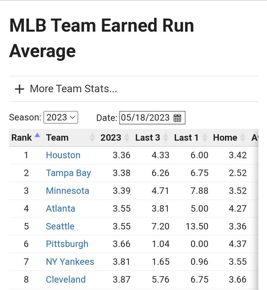Click the Cleveland team link
The image size is (267, 290).
click(x=65, y=280)
